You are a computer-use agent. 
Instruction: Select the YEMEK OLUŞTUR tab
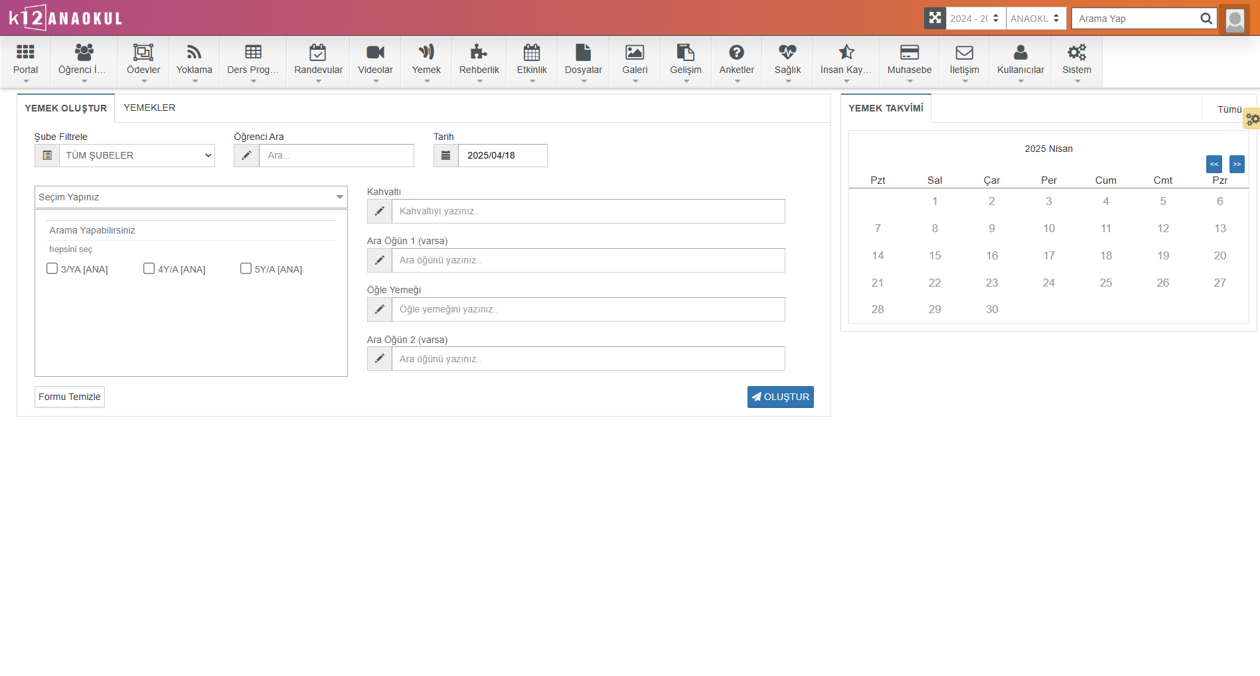(66, 108)
